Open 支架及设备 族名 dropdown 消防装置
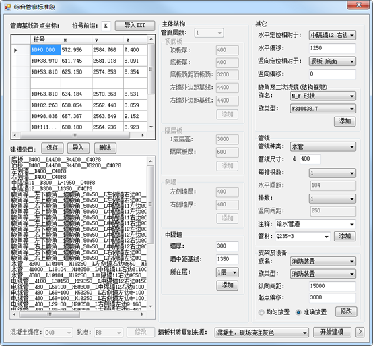373x346 pixels. (323, 262)
